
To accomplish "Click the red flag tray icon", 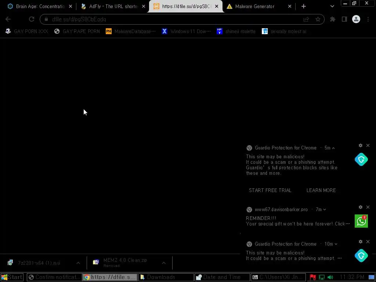I will point(313,278).
